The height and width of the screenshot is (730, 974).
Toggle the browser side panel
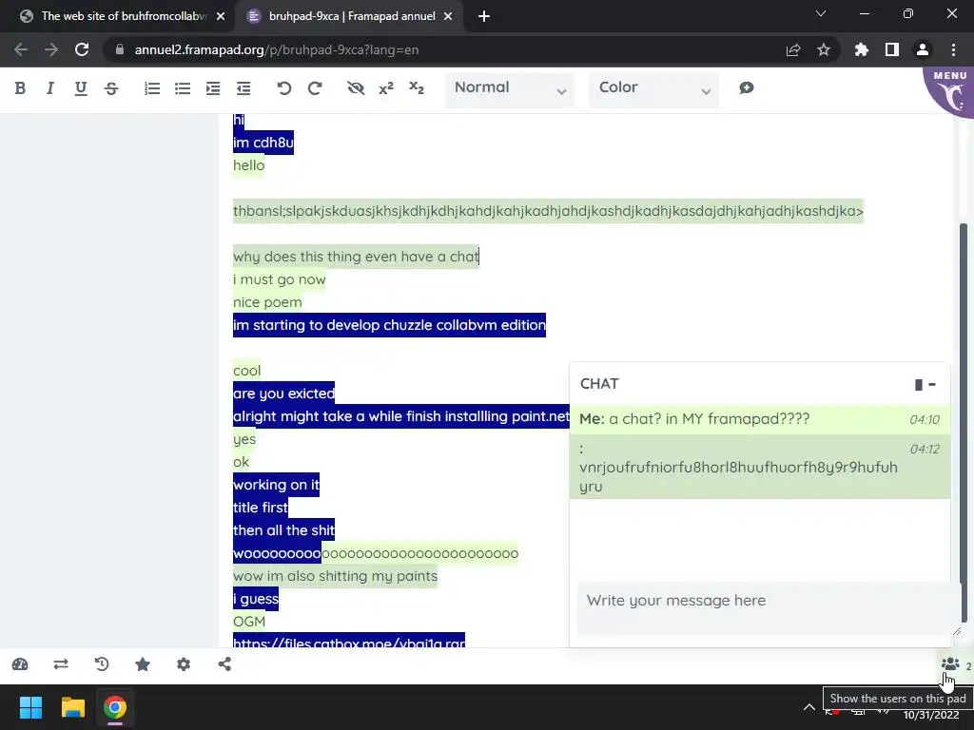(x=892, y=49)
